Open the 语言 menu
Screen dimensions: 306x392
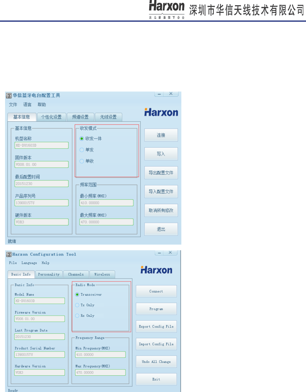pyautogui.click(x=27, y=105)
